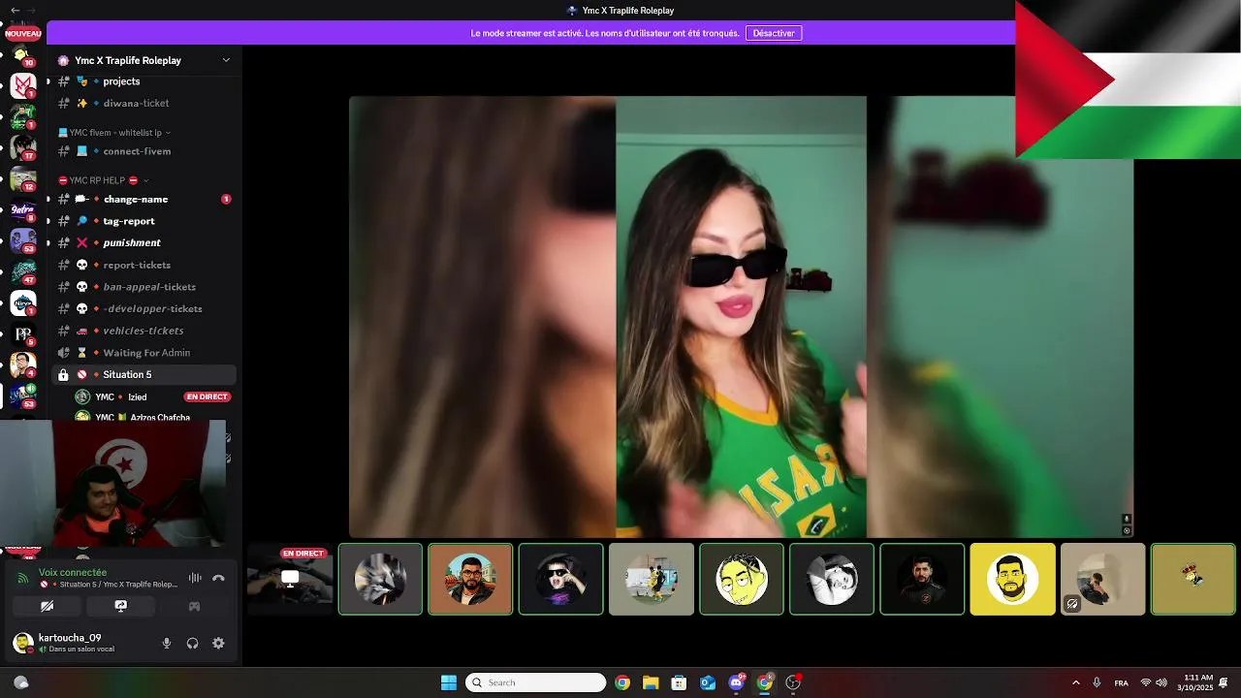Open kartoucha_09 user avatar
Screen dimensions: 1241x698
coord(22,643)
